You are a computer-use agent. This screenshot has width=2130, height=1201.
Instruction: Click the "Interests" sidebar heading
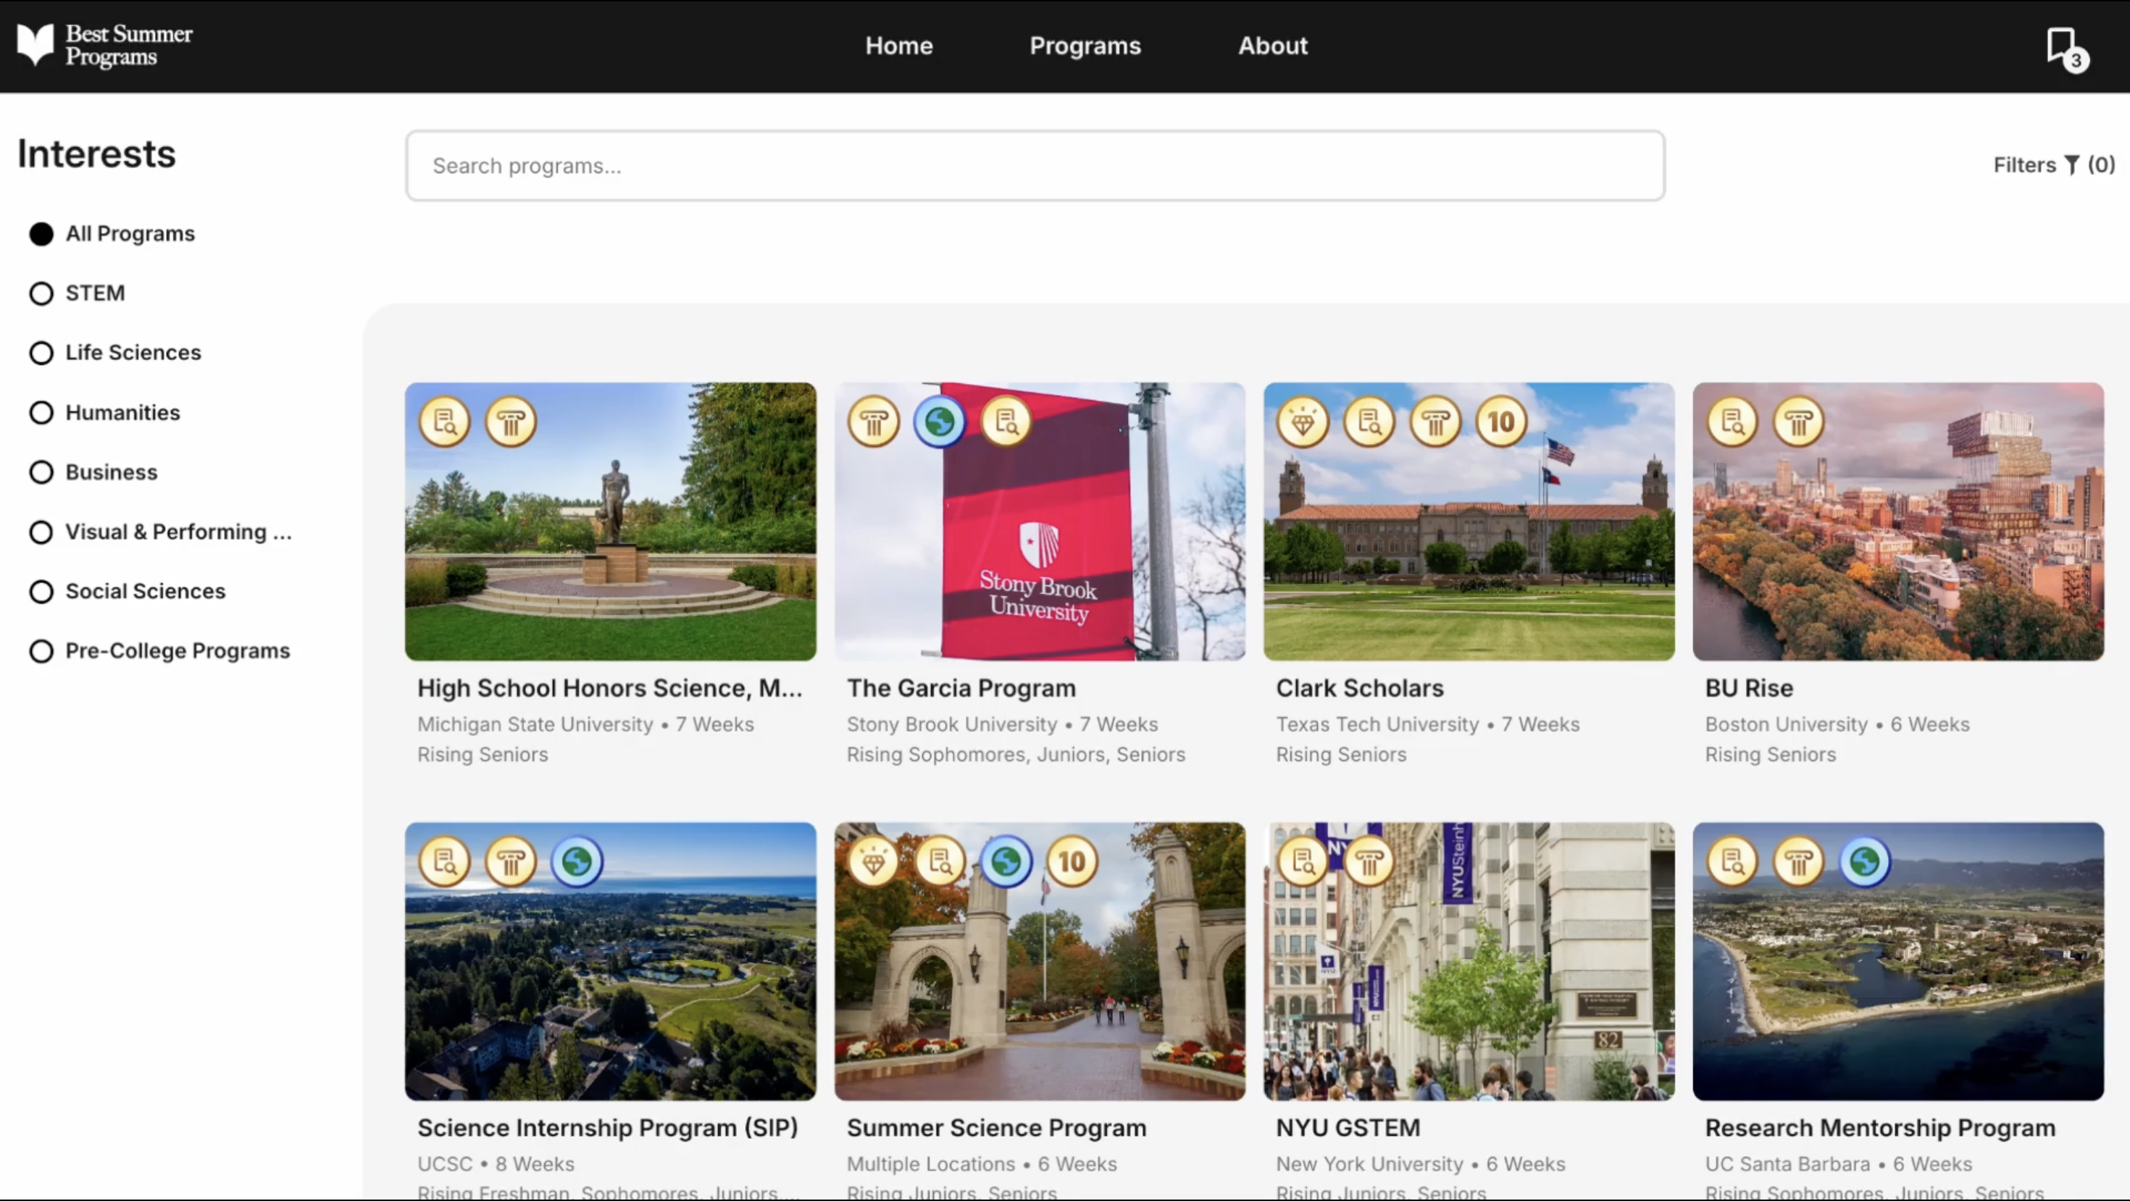97,154
